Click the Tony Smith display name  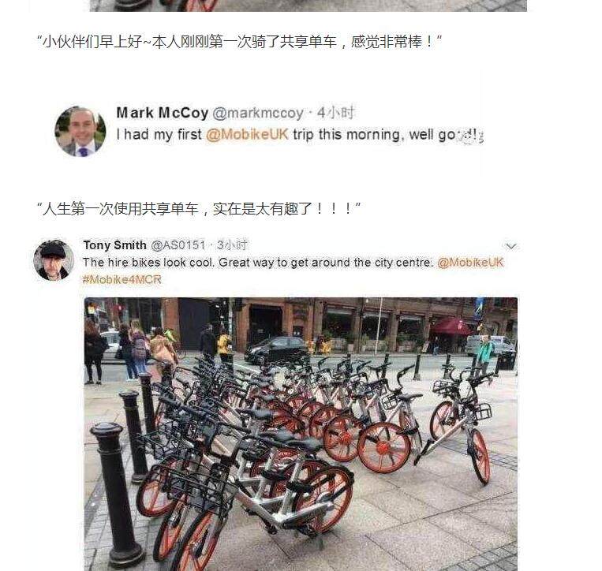click(x=114, y=244)
